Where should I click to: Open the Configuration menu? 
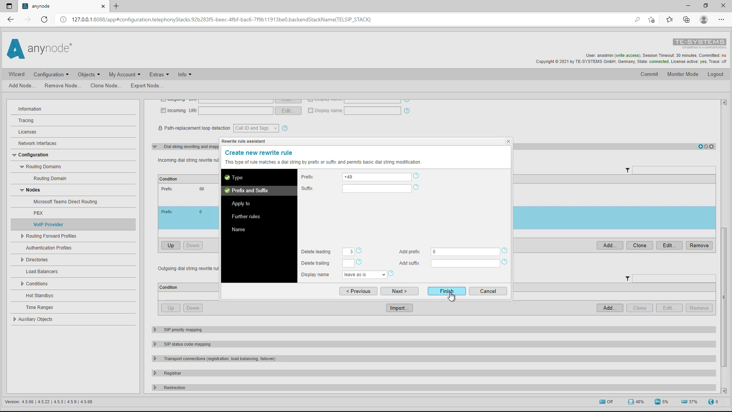51,74
